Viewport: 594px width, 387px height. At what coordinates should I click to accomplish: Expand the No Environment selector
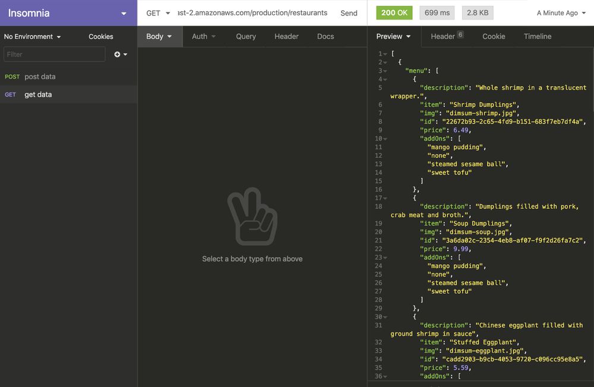coord(32,37)
